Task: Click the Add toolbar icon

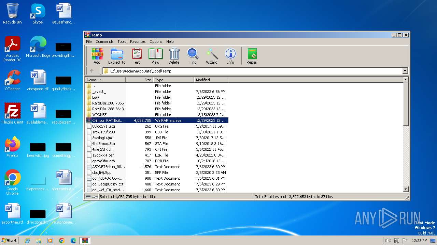Action: click(x=97, y=56)
